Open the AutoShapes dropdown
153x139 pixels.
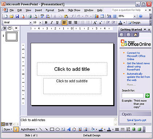29,130
